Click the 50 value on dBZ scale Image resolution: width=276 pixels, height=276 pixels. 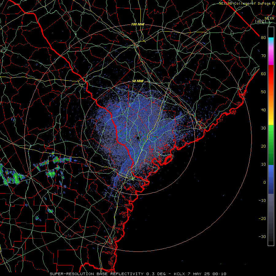pyautogui.click(x=263, y=92)
